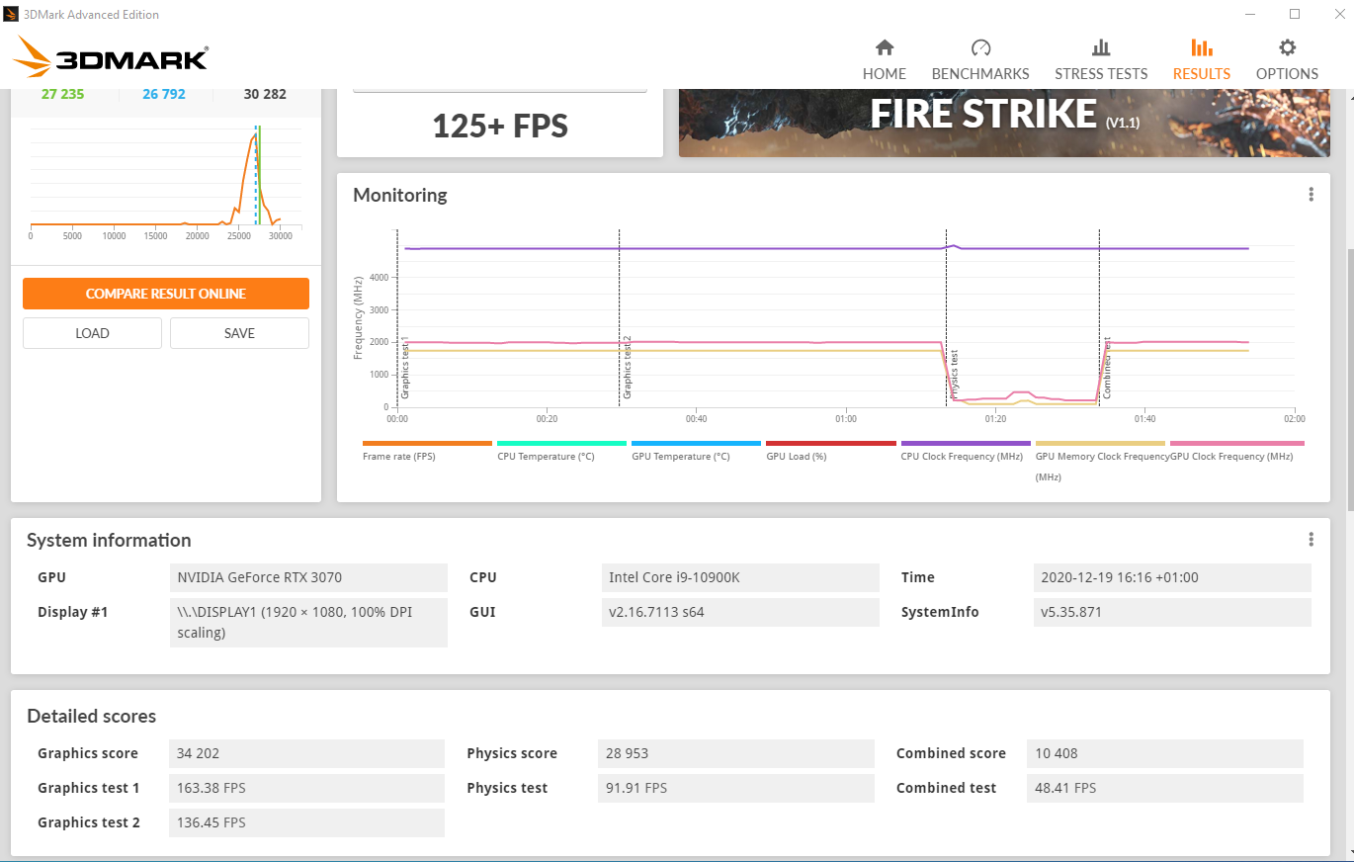The height and width of the screenshot is (862, 1354).
Task: Click the Compare Result Online button
Action: coord(166,294)
